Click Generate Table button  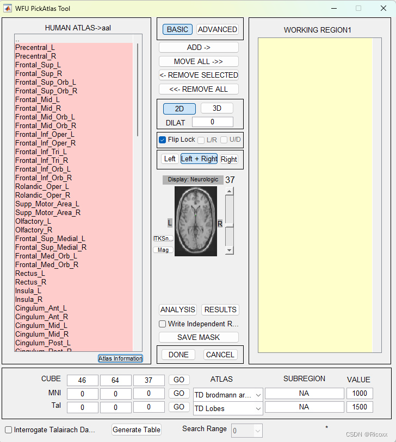137,430
